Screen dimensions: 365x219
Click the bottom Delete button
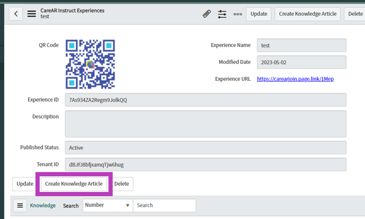tap(121, 184)
